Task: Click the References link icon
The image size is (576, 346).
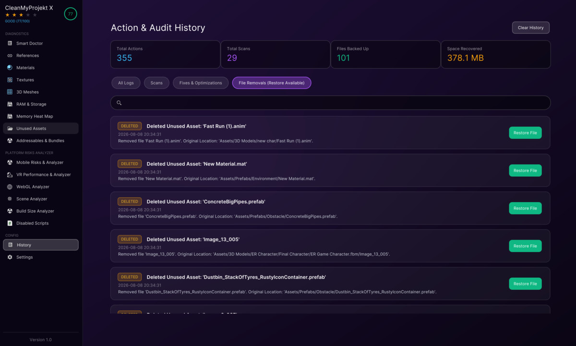Action: click(10, 56)
